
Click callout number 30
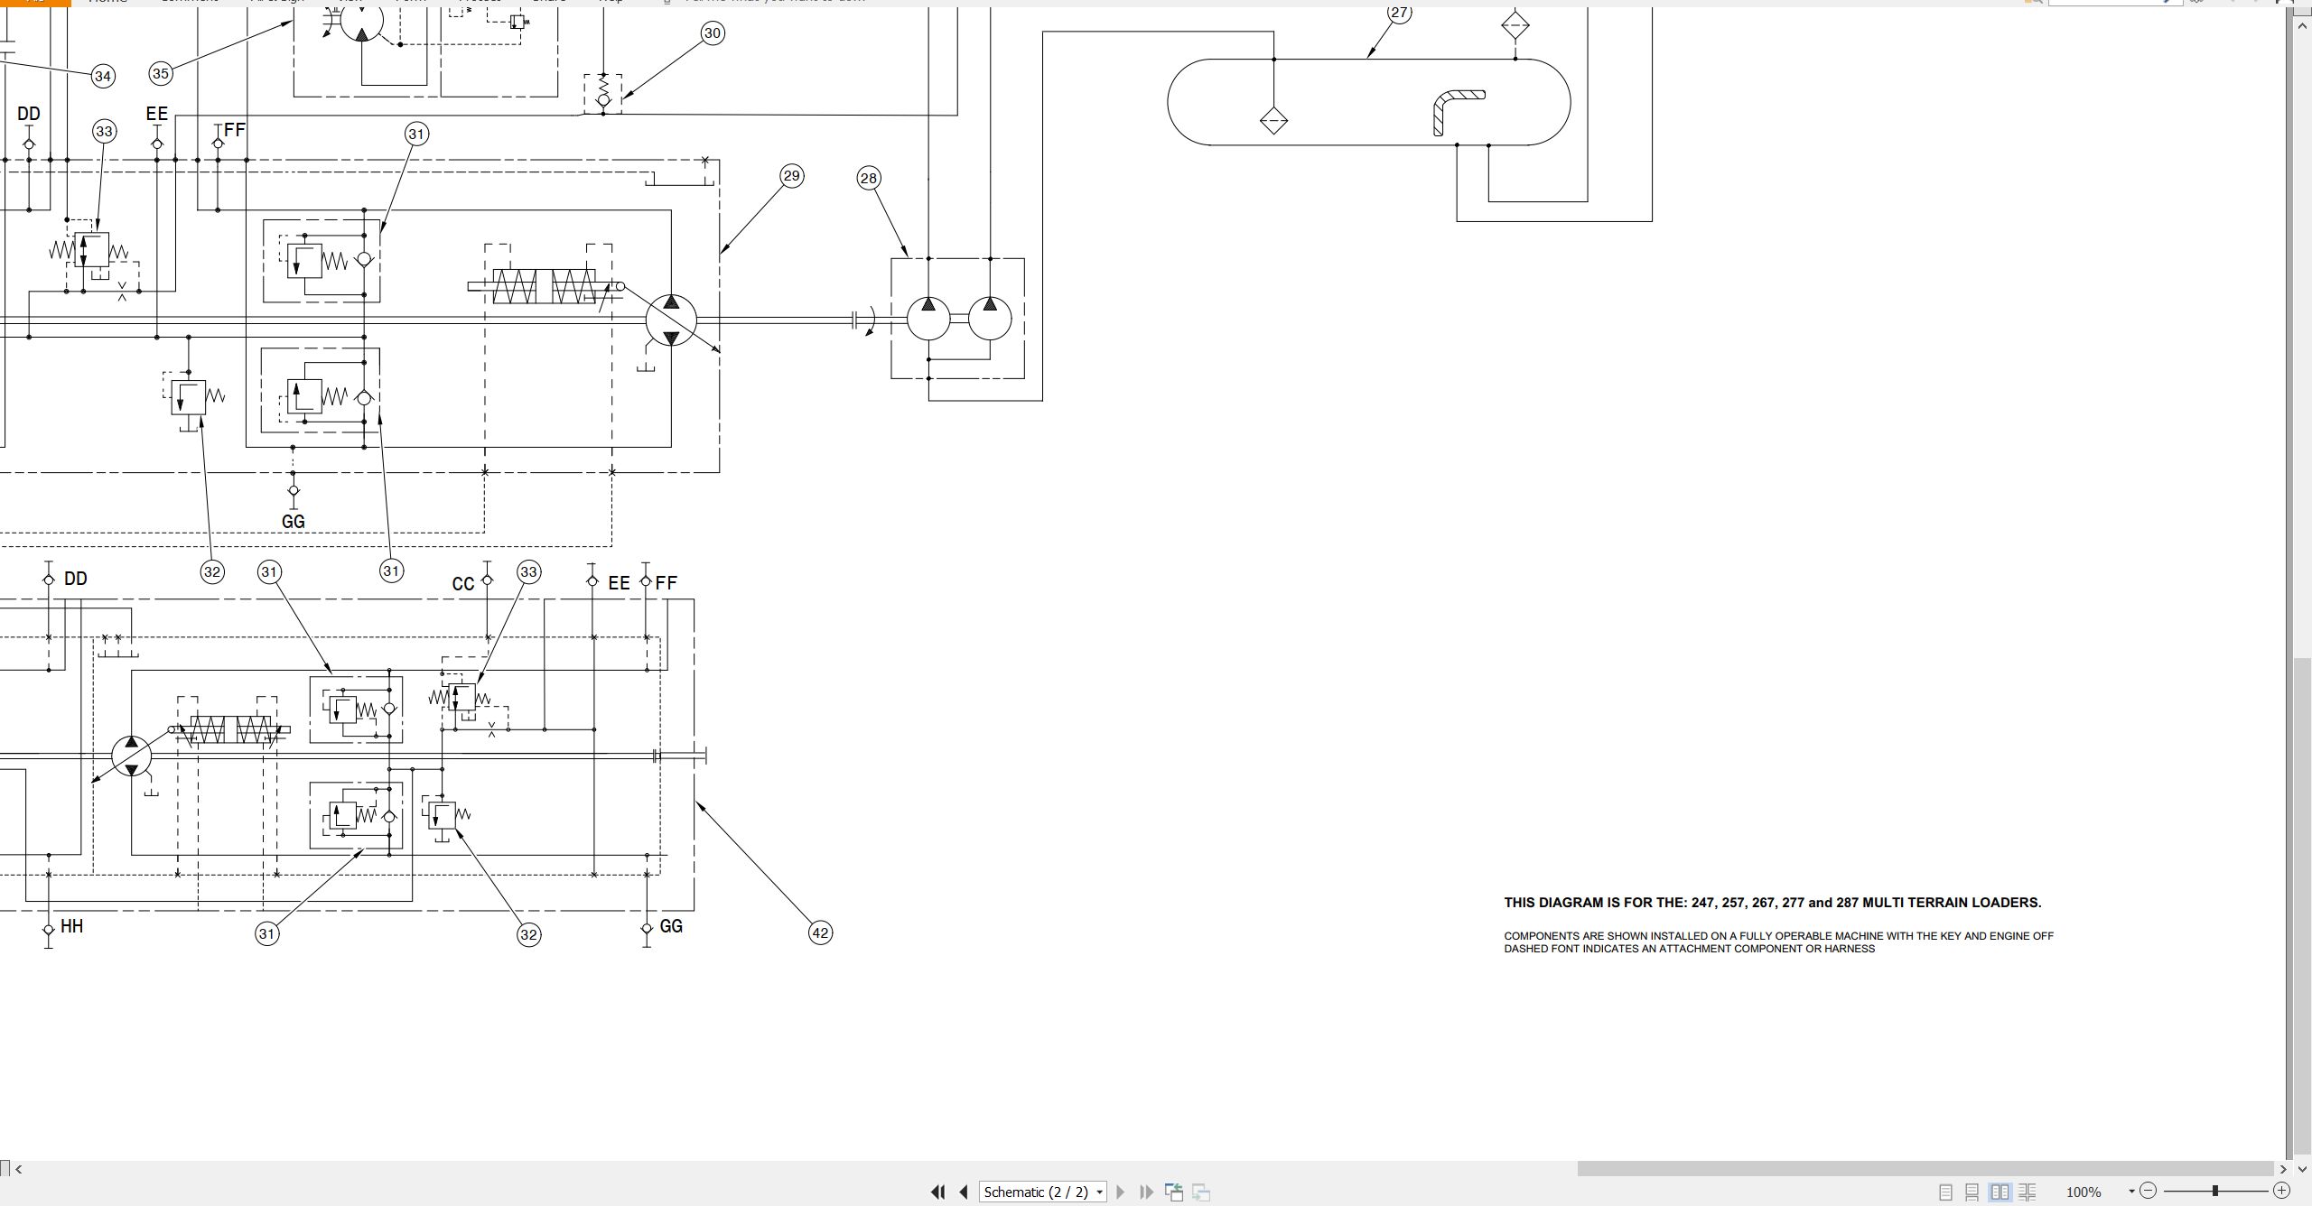coord(713,33)
